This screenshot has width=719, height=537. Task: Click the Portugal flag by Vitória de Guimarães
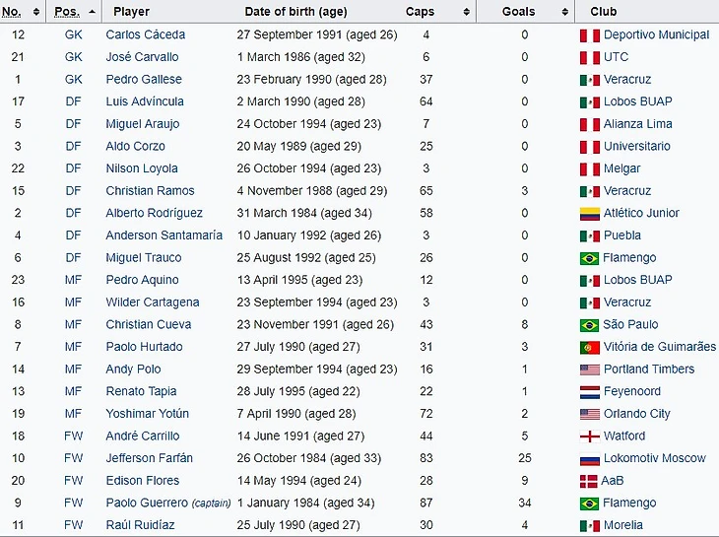589,348
